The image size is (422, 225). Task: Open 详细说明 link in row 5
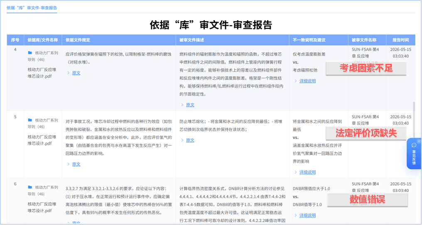308,172
